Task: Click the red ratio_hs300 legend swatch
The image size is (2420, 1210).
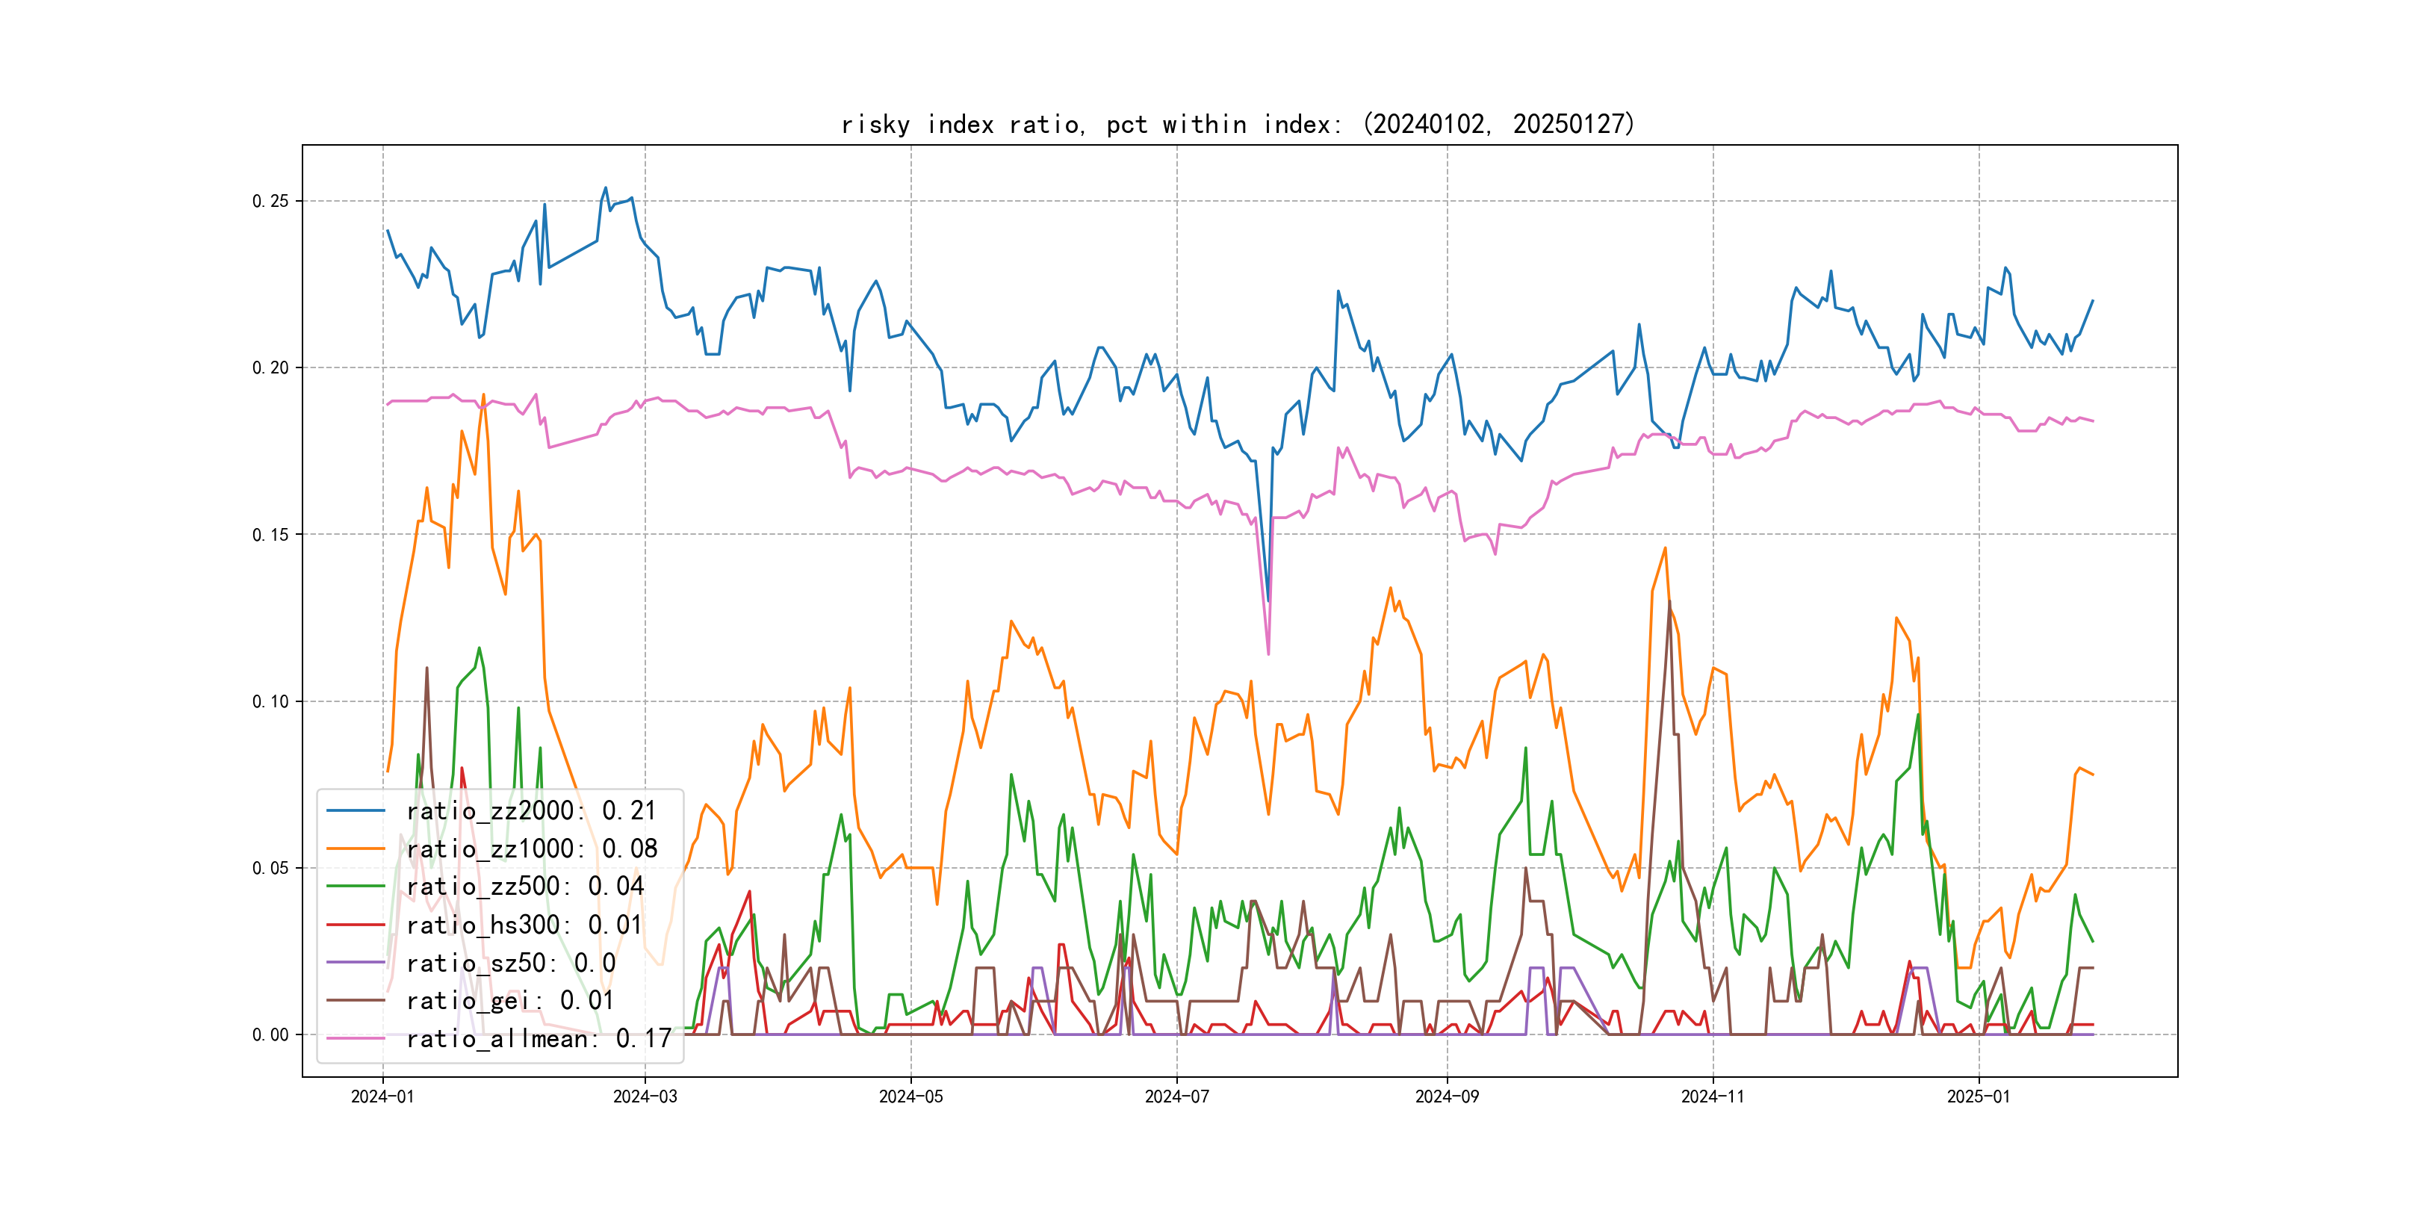Action: 355,925
